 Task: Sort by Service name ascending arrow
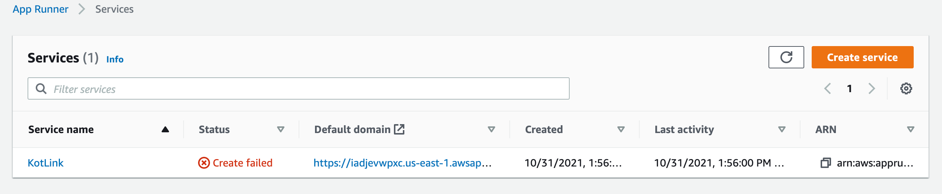tap(165, 129)
